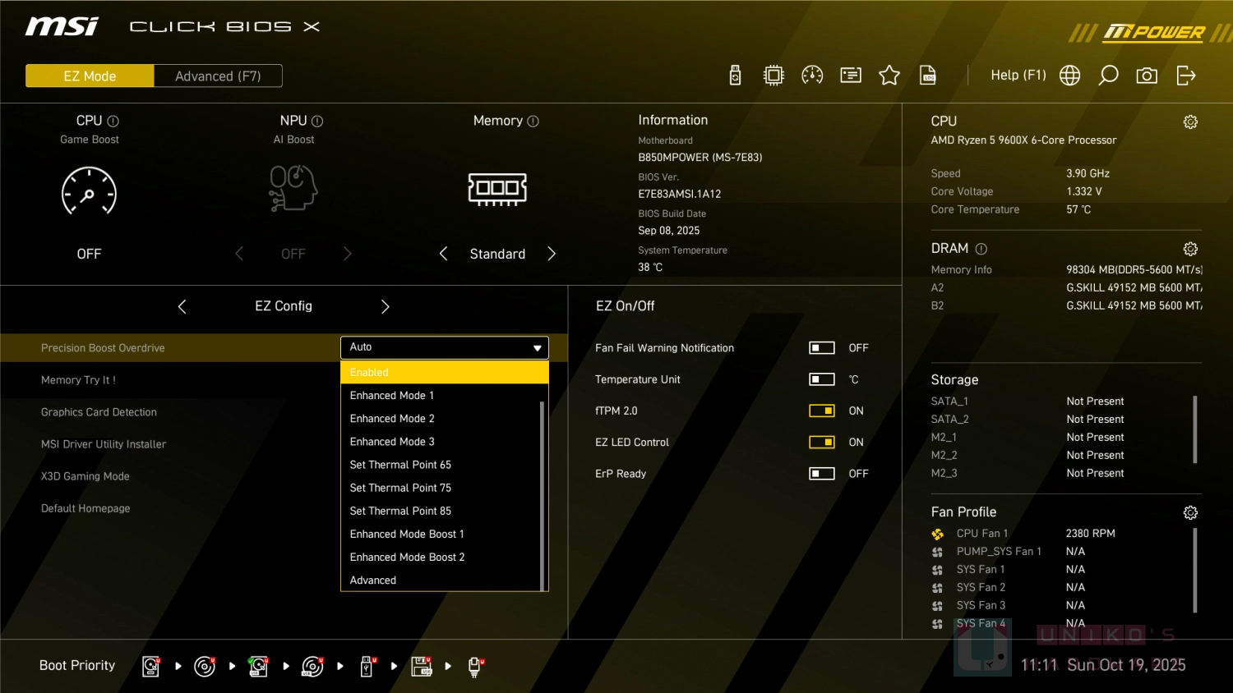This screenshot has width=1233, height=693.
Task: Choose Set Thermal Point 75 option
Action: click(x=400, y=488)
